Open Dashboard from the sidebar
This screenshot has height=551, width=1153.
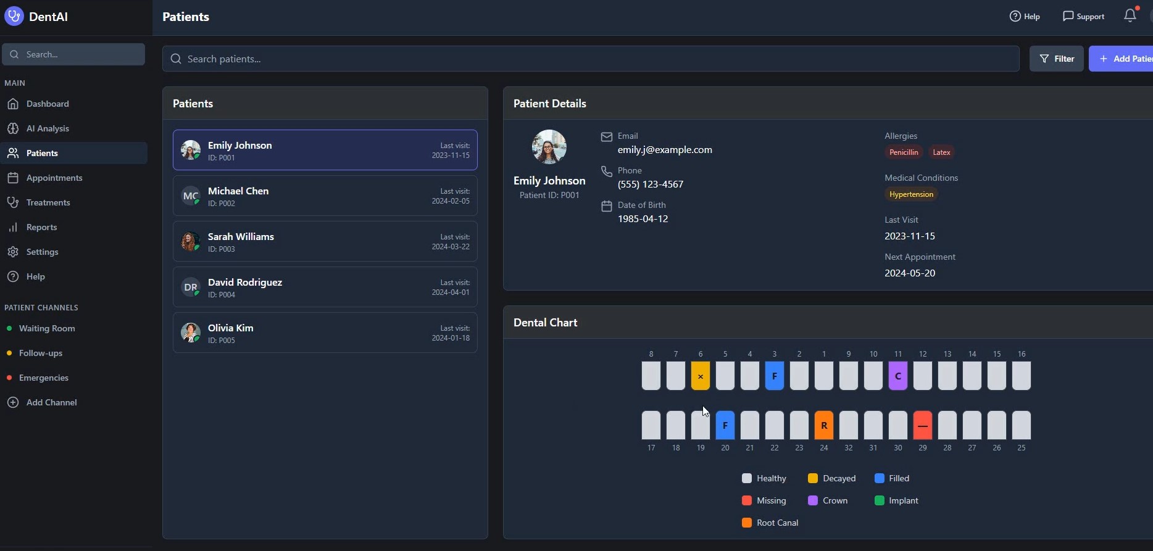click(x=48, y=104)
